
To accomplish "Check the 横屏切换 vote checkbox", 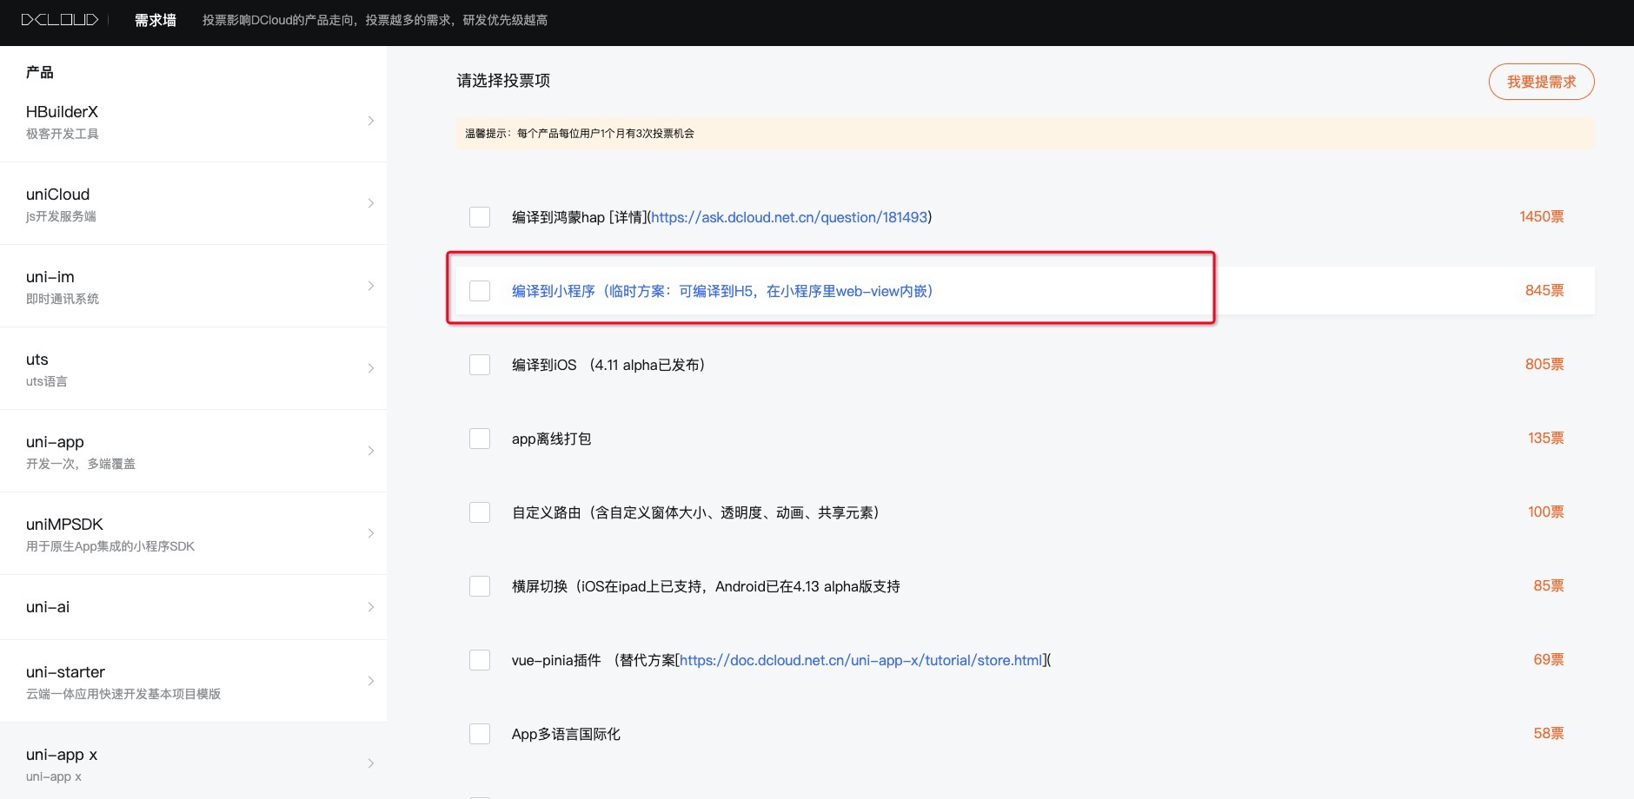I will tap(480, 586).
